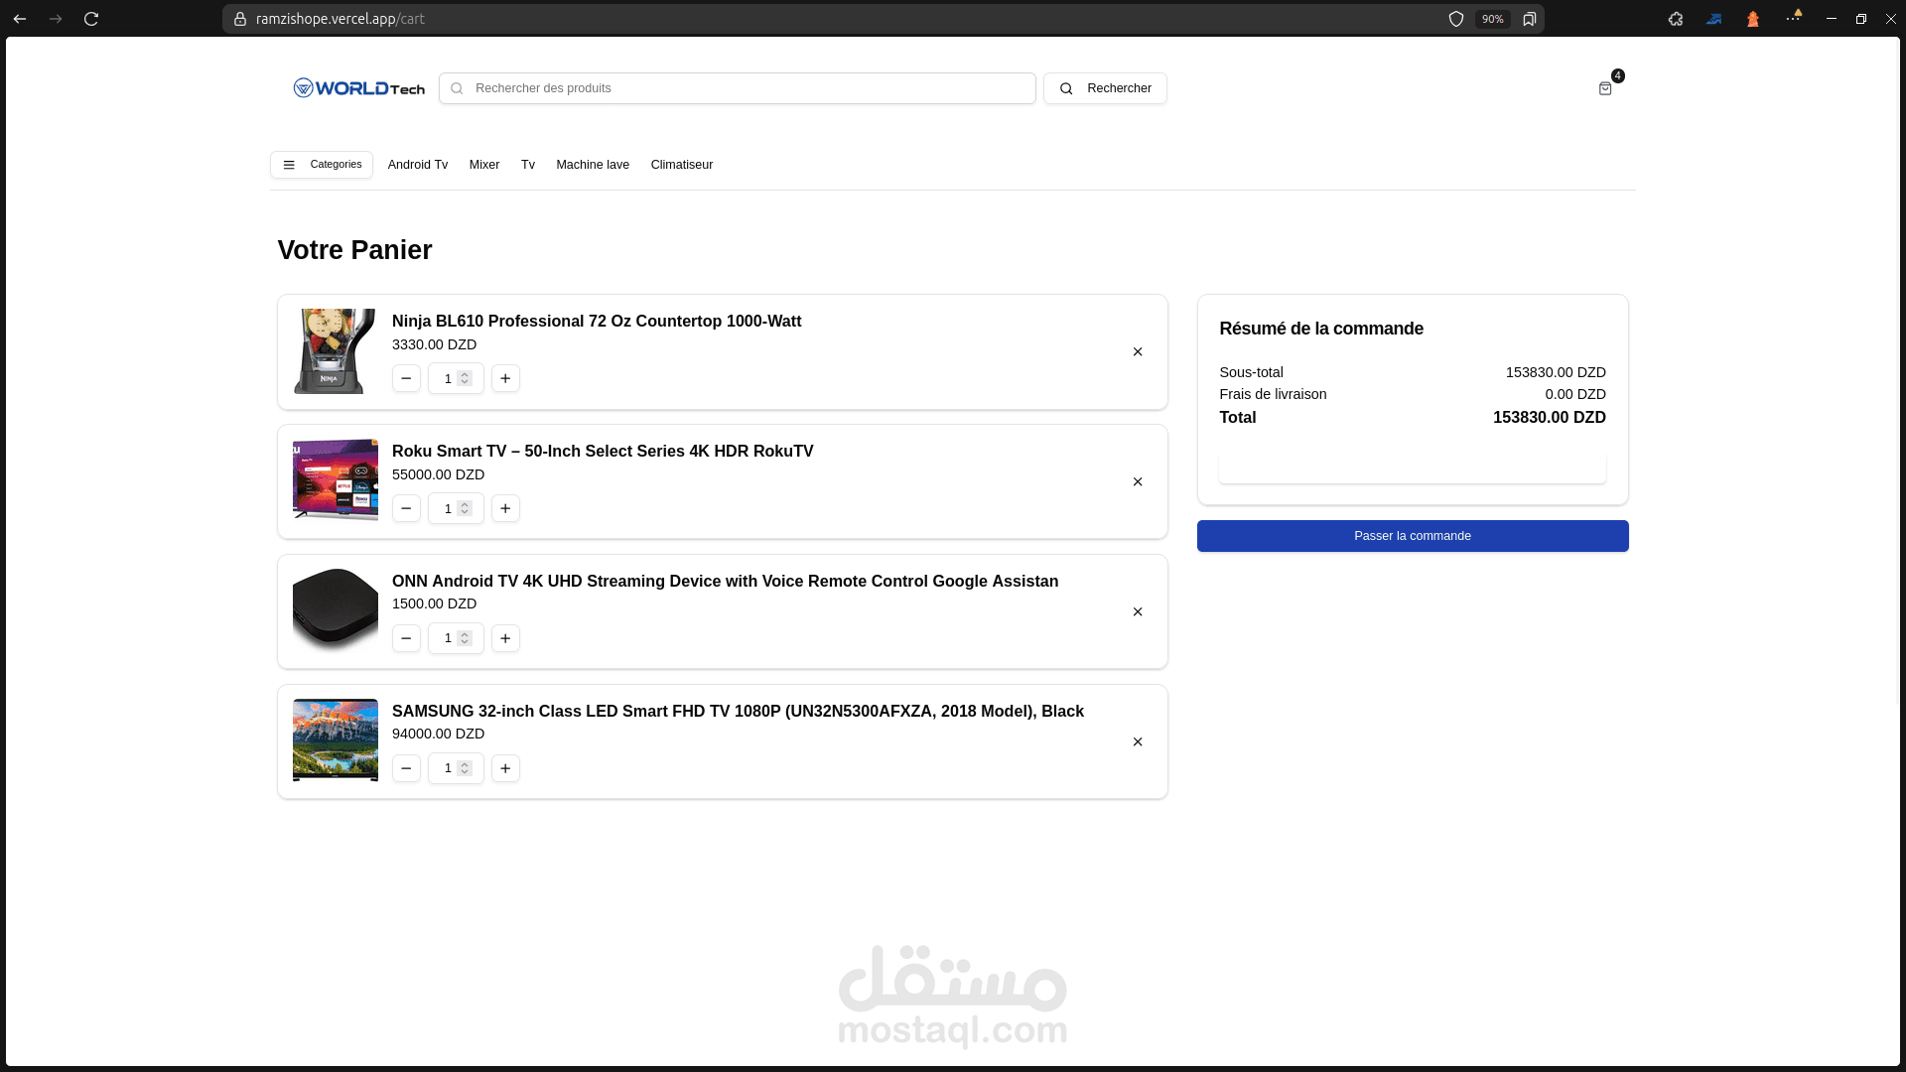
Task: Open the Categories menu
Action: [x=322, y=165]
